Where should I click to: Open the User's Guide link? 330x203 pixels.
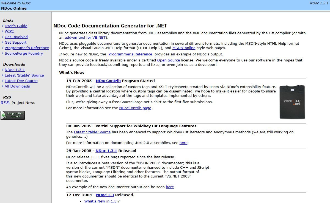pos(16,26)
